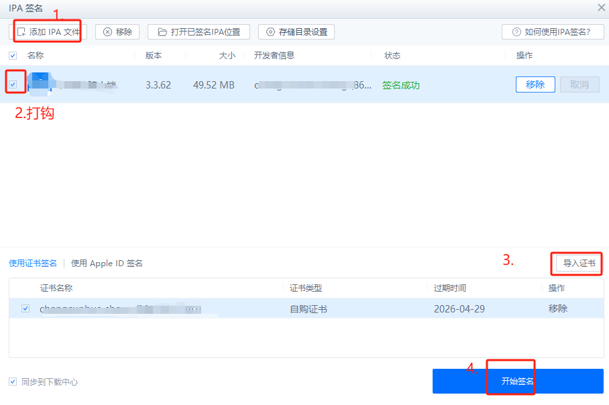The width and height of the screenshot is (609, 405).
Task: Click the 移除 toolbar button with X icon
Action: (117, 32)
